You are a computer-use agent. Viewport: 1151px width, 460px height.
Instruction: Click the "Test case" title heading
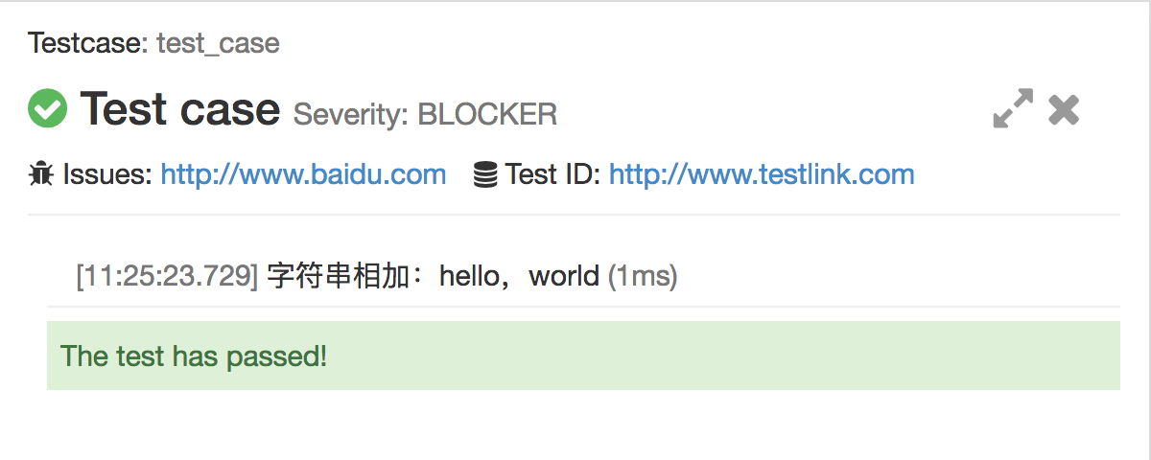pos(180,108)
